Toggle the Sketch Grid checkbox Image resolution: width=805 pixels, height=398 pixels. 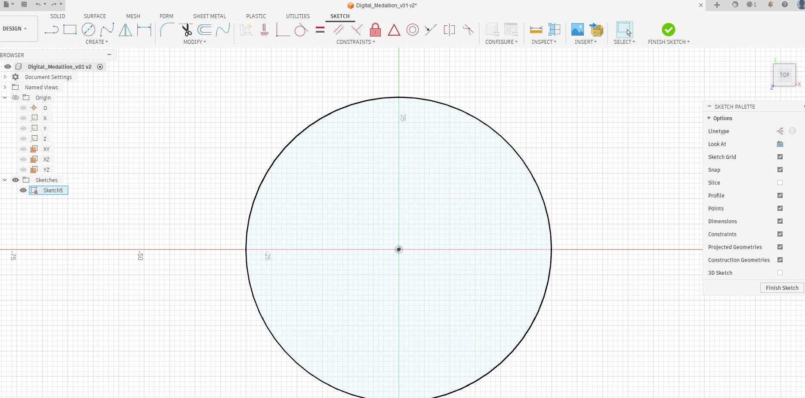coord(780,157)
